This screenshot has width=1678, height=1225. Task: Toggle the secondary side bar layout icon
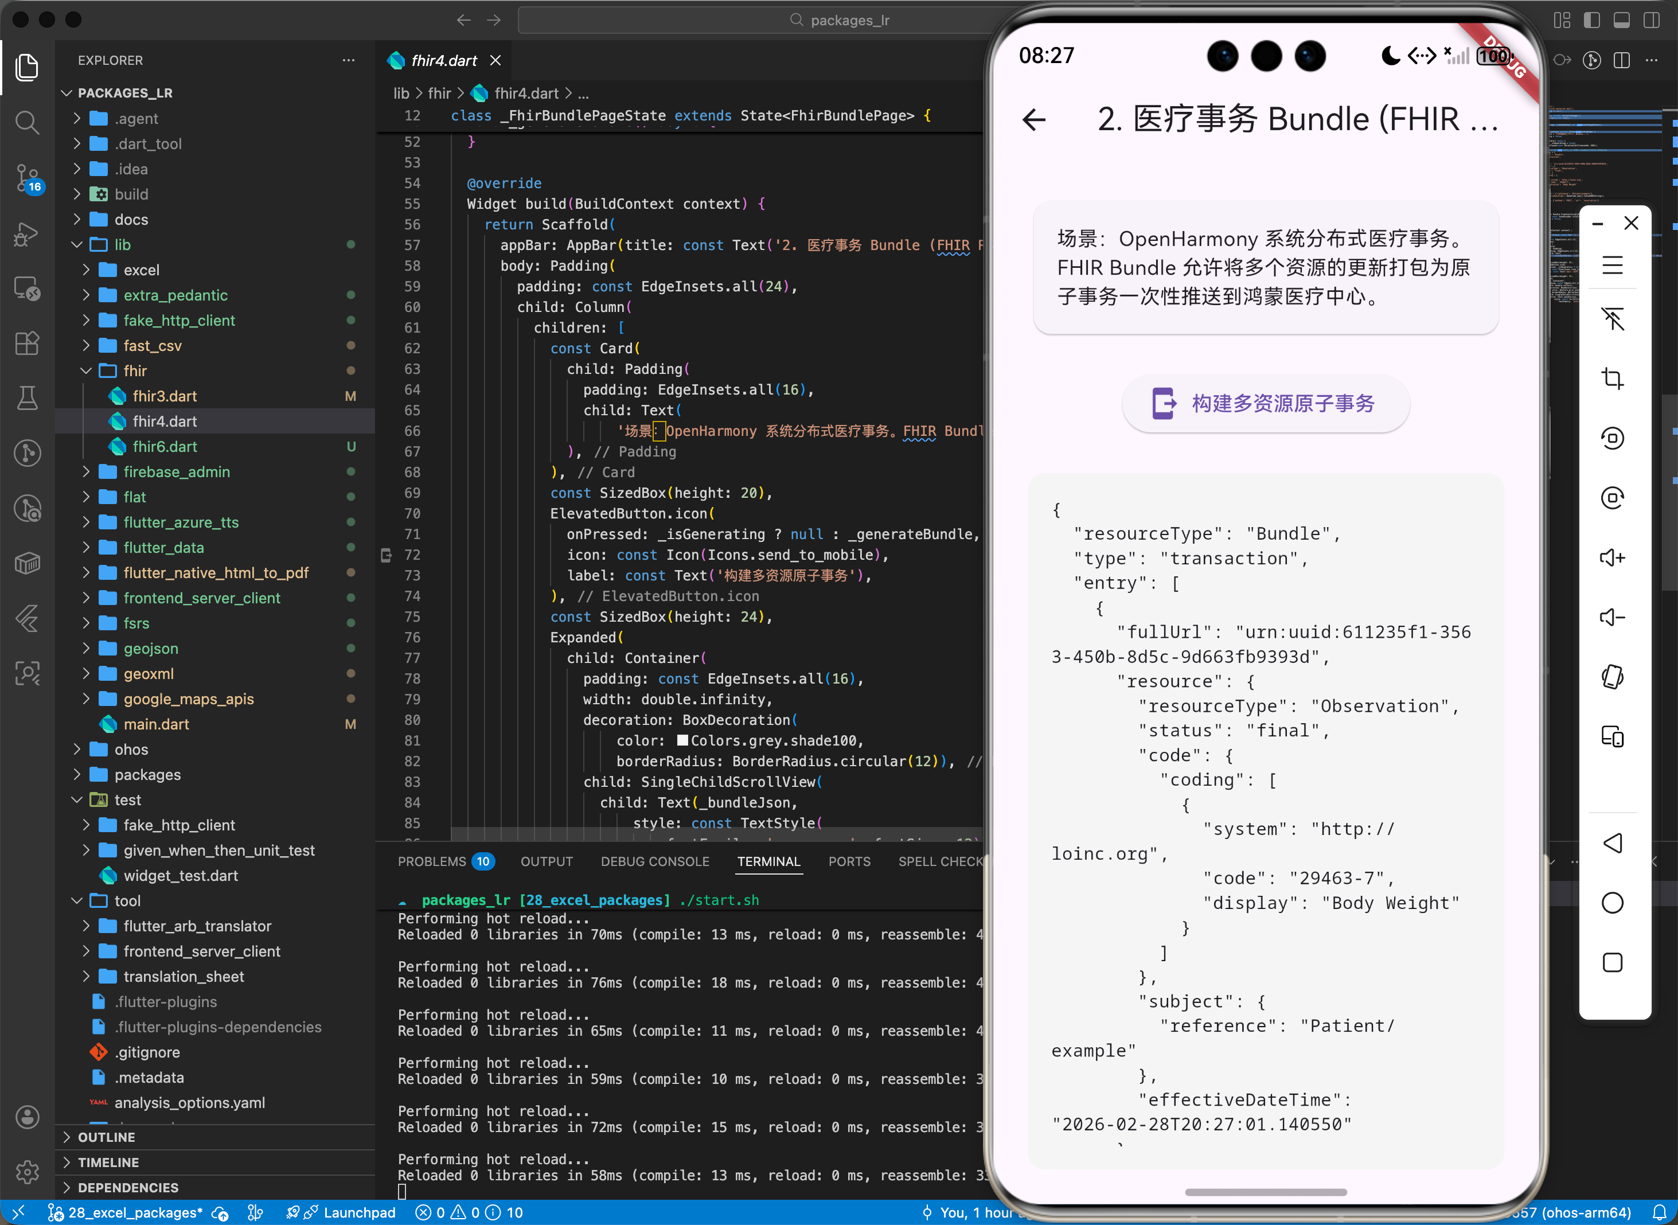point(1651,20)
